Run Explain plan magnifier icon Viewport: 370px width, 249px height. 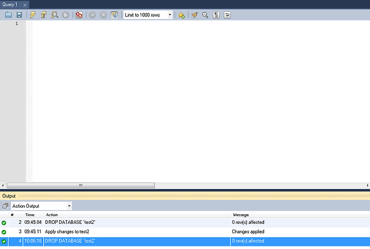pyautogui.click(x=55, y=15)
